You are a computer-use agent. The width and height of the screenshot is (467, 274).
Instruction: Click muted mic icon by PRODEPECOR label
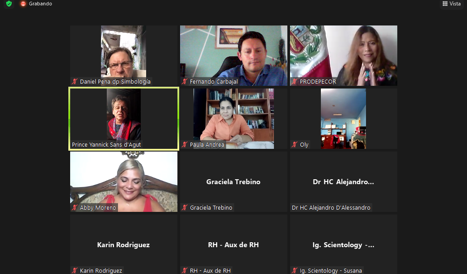point(295,81)
